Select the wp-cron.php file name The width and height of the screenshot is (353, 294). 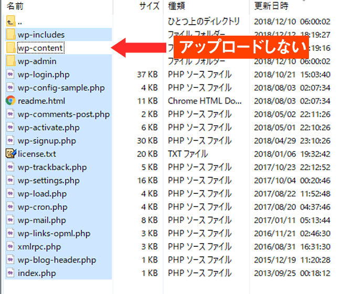pyautogui.click(x=42, y=207)
